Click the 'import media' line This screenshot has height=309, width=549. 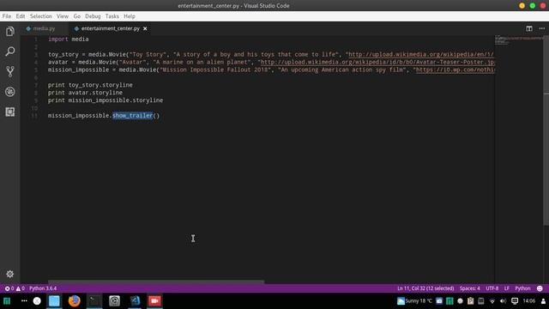[69, 39]
